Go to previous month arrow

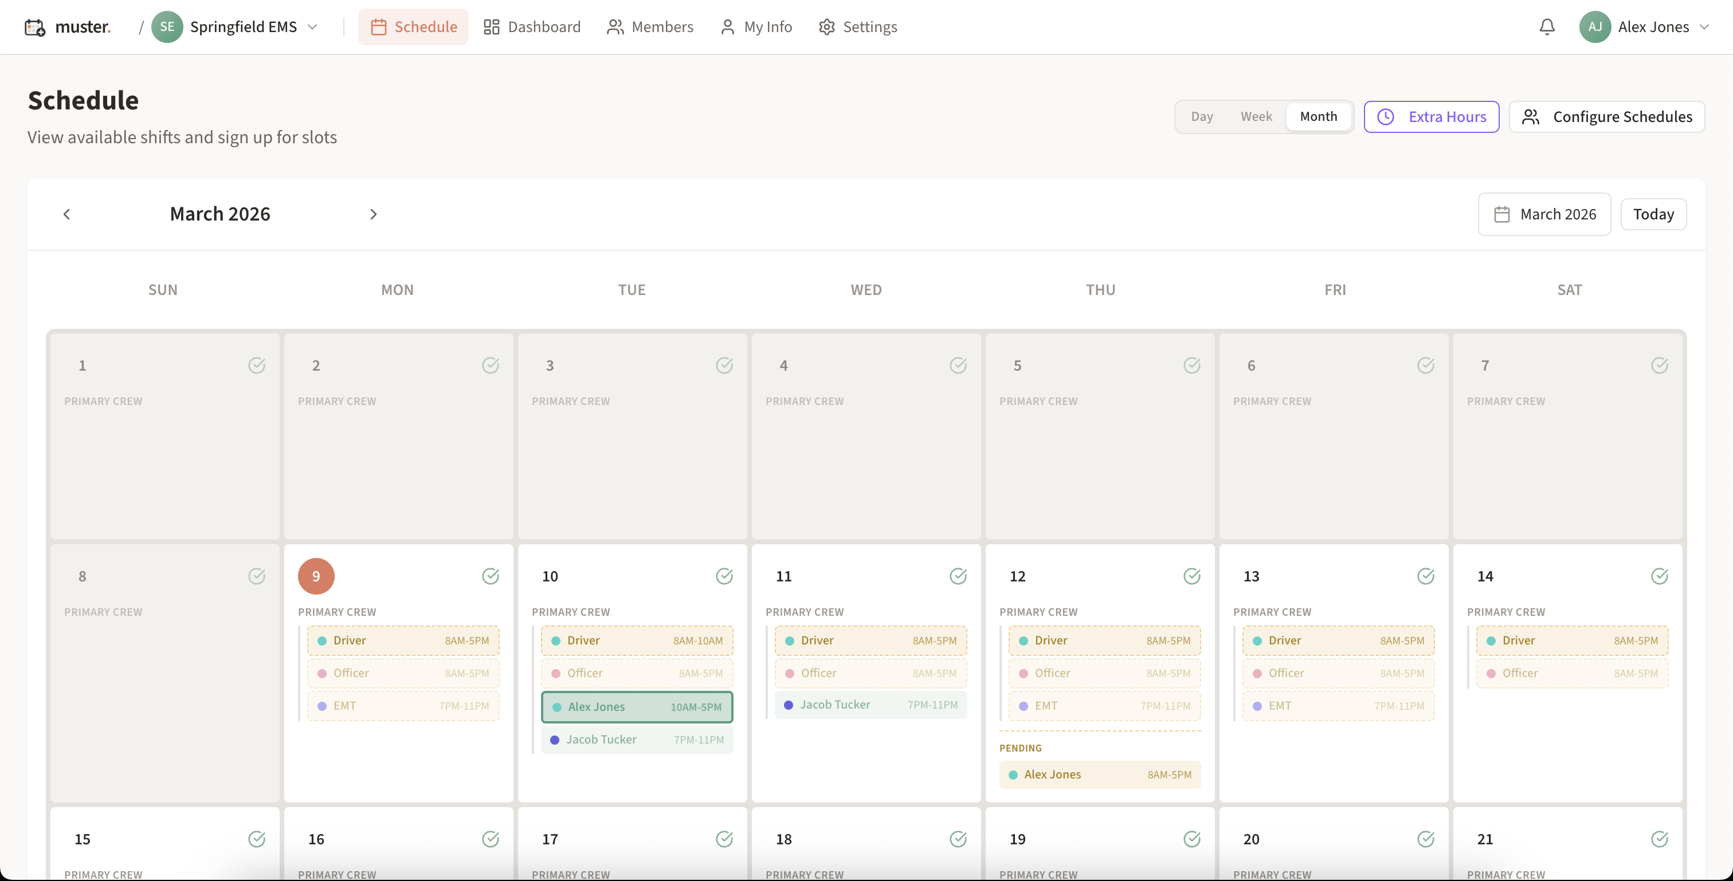click(66, 214)
